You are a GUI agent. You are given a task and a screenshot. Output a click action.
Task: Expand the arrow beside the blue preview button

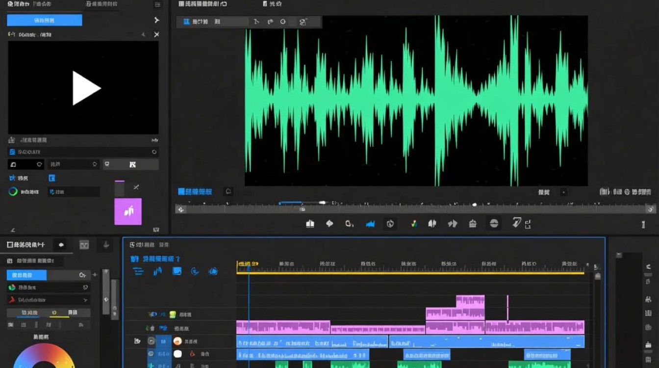click(156, 20)
